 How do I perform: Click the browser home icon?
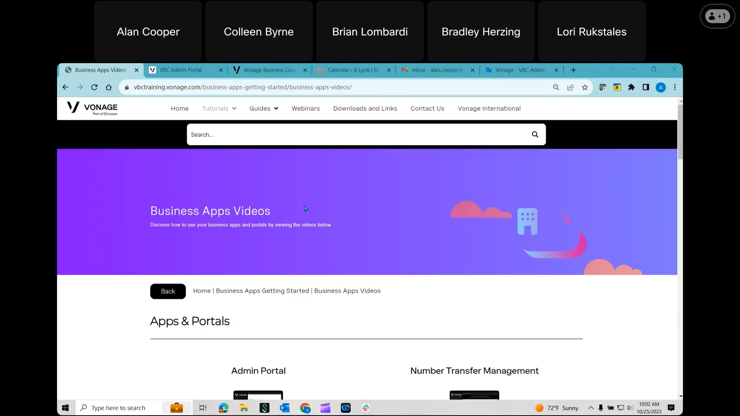coord(109,87)
